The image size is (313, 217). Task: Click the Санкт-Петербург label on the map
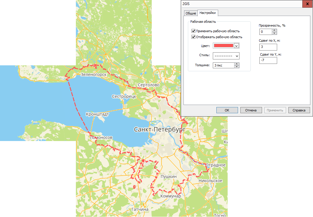coord(159,129)
